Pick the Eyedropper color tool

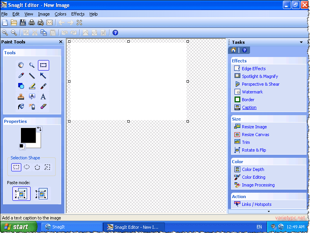pos(21,76)
